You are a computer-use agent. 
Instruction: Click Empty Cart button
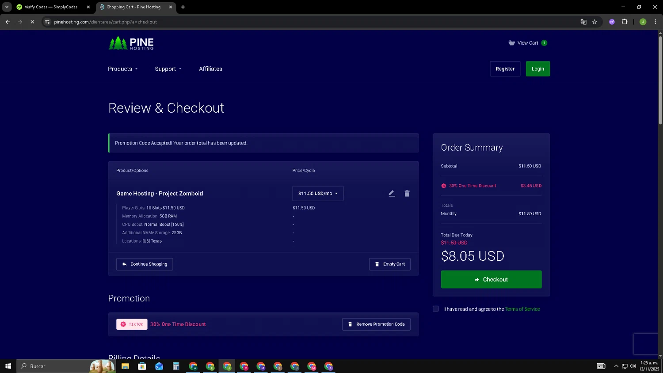point(390,264)
